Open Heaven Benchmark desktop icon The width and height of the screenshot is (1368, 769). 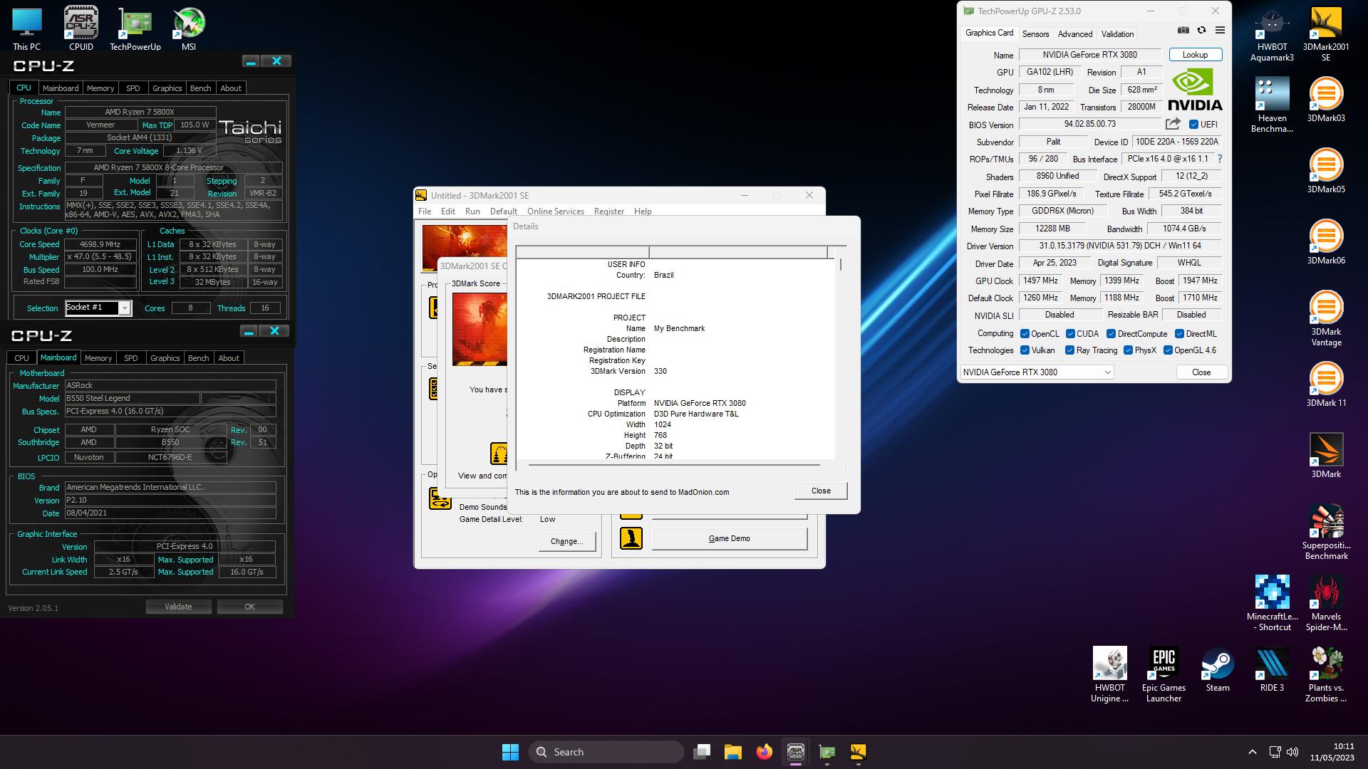pyautogui.click(x=1272, y=105)
